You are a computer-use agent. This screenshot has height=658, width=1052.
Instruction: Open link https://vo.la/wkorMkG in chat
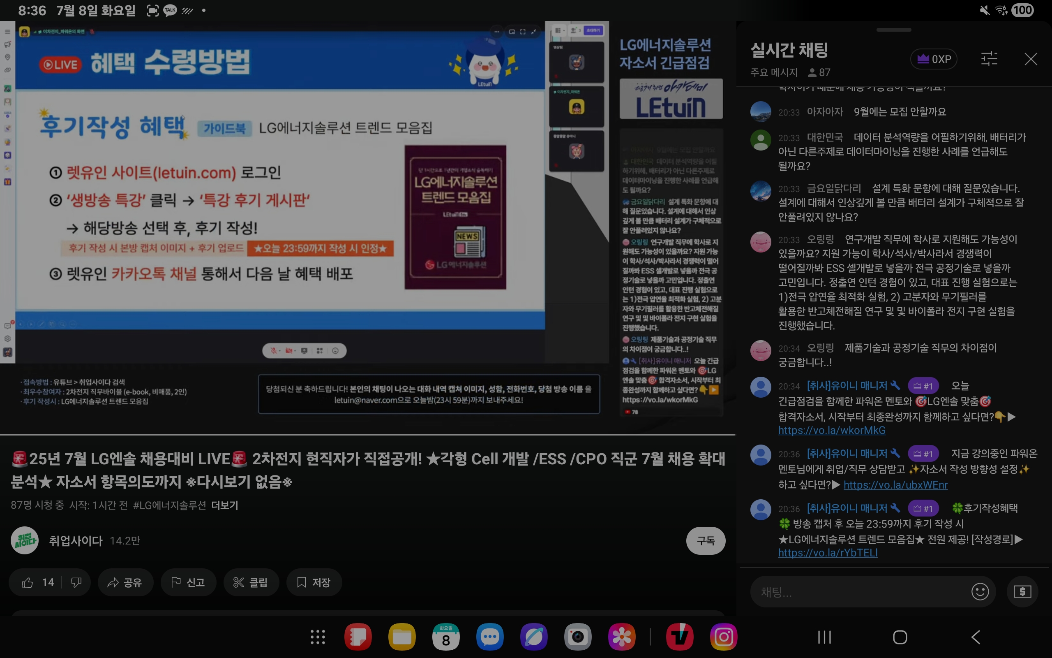tap(832, 431)
